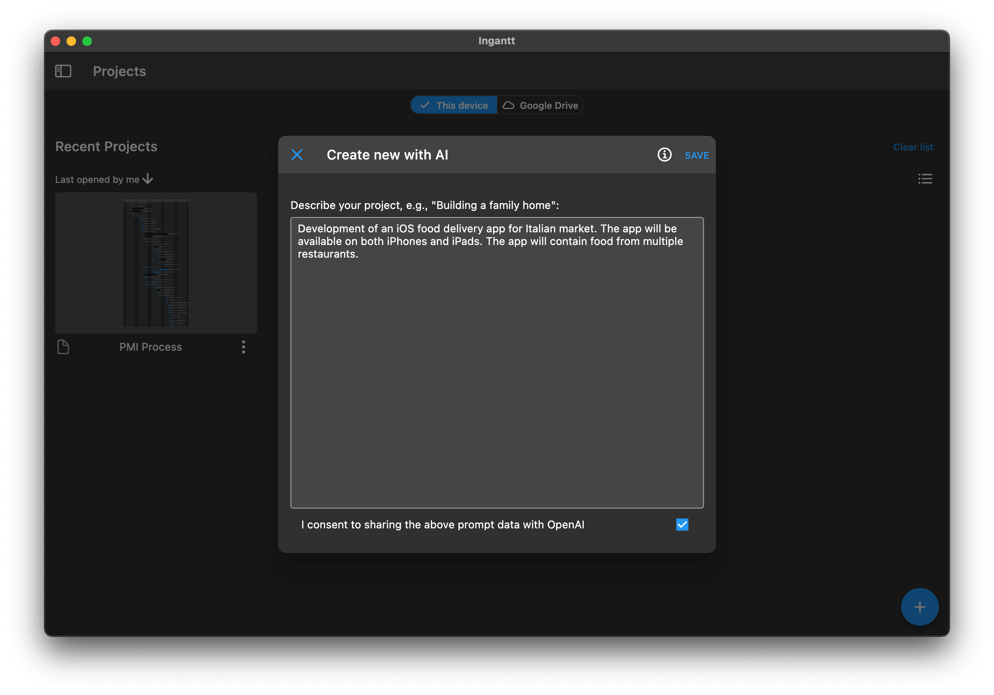Switch to list view icon
The width and height of the screenshot is (994, 695).
925,179
